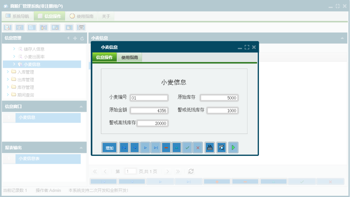The width and height of the screenshot is (350, 197).
Task: Open the 系统导航 menu tab
Action: [17, 16]
